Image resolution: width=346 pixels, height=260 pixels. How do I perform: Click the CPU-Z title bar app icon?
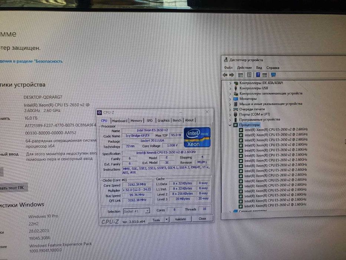pyautogui.click(x=99, y=113)
